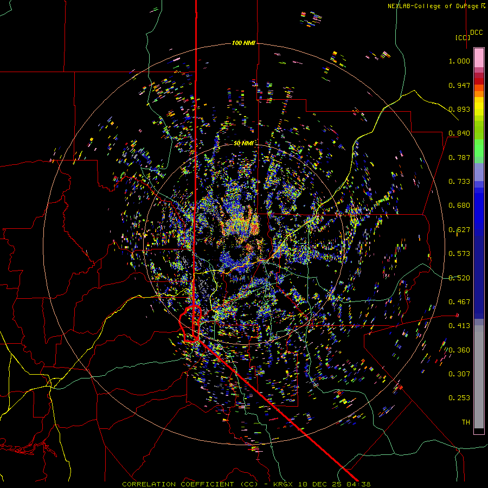488x488 pixels.
Task: Pick the red band of the color bar
Action: (479, 81)
